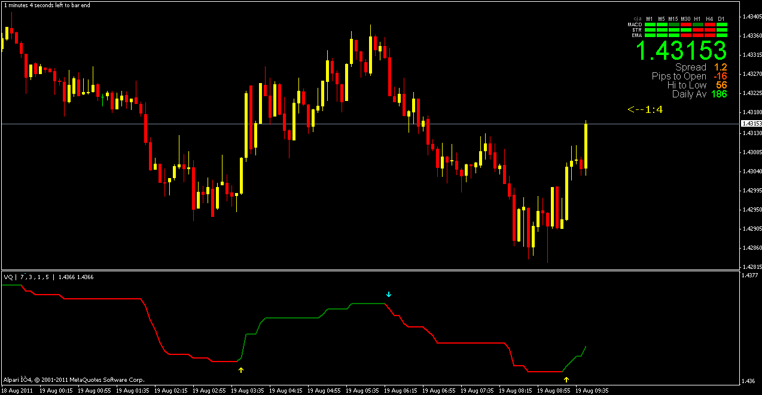The image size is (762, 395).
Task: Click the Hi to Low label
Action: tap(687, 85)
